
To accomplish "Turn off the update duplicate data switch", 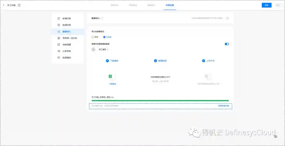I will [x=227, y=44].
